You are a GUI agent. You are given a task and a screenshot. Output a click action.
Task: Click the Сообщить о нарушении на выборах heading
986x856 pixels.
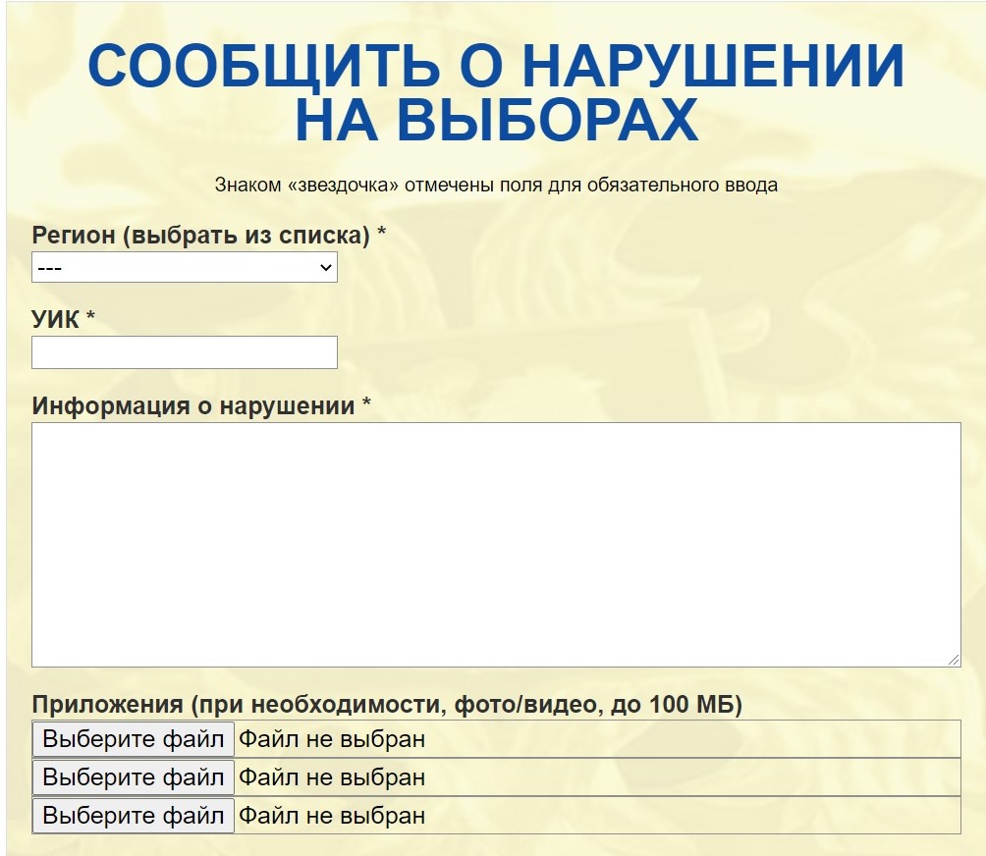tap(496, 93)
